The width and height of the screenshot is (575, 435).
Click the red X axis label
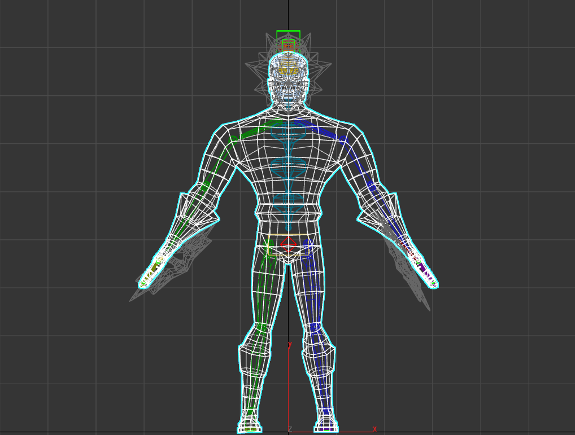tap(374, 429)
